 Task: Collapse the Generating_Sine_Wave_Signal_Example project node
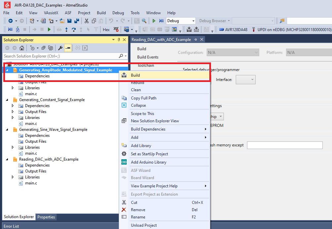7,130
